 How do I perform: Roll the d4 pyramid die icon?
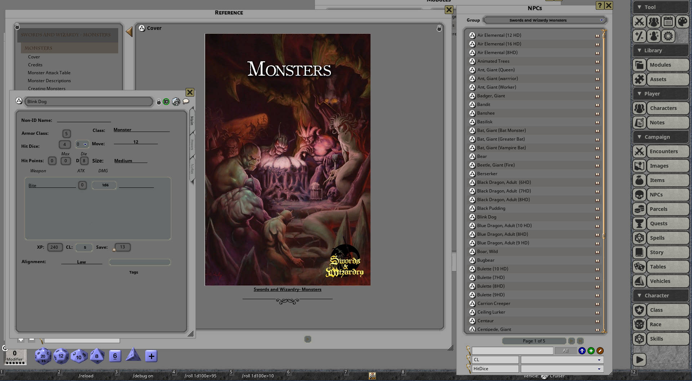pyautogui.click(x=133, y=355)
